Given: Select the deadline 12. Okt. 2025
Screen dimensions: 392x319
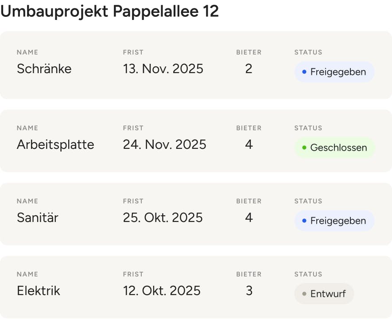Looking at the screenshot, I should coord(162,291).
